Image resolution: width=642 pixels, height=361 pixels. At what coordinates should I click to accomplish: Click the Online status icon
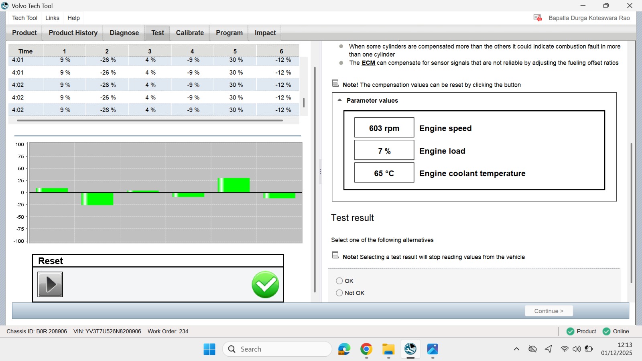(606, 331)
